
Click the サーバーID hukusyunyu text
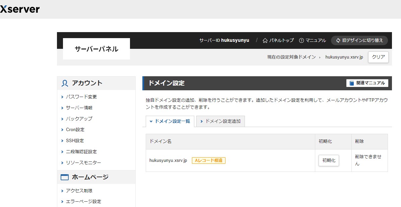pos(224,40)
